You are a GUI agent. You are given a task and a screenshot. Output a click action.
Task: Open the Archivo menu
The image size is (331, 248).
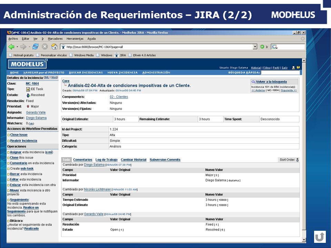tap(13, 39)
